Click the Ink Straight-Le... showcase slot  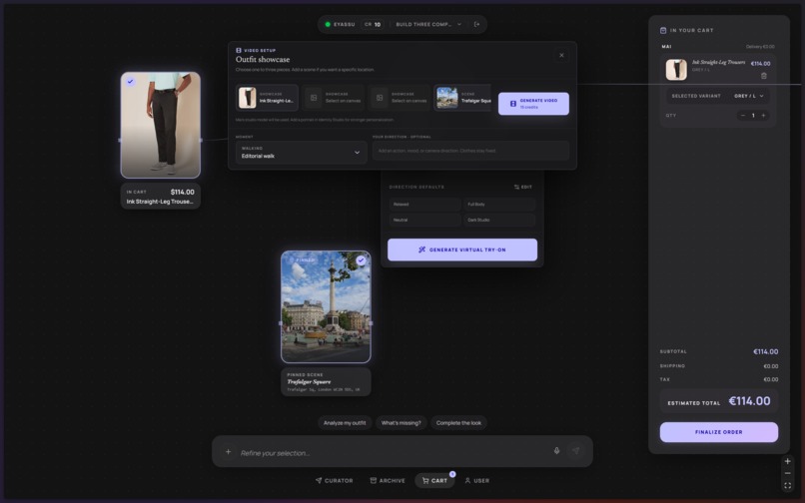(267, 98)
